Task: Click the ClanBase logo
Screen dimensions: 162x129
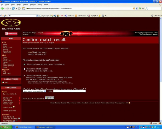Action: [x=11, y=24]
